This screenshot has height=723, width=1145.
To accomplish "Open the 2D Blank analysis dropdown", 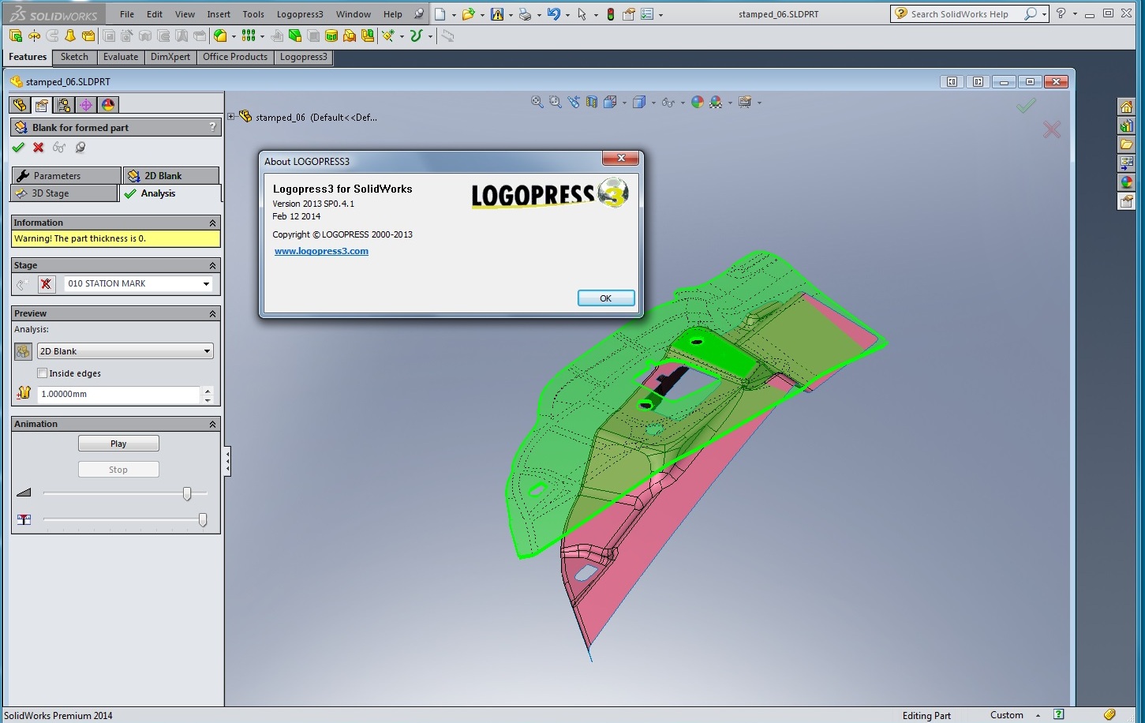I will click(x=125, y=351).
